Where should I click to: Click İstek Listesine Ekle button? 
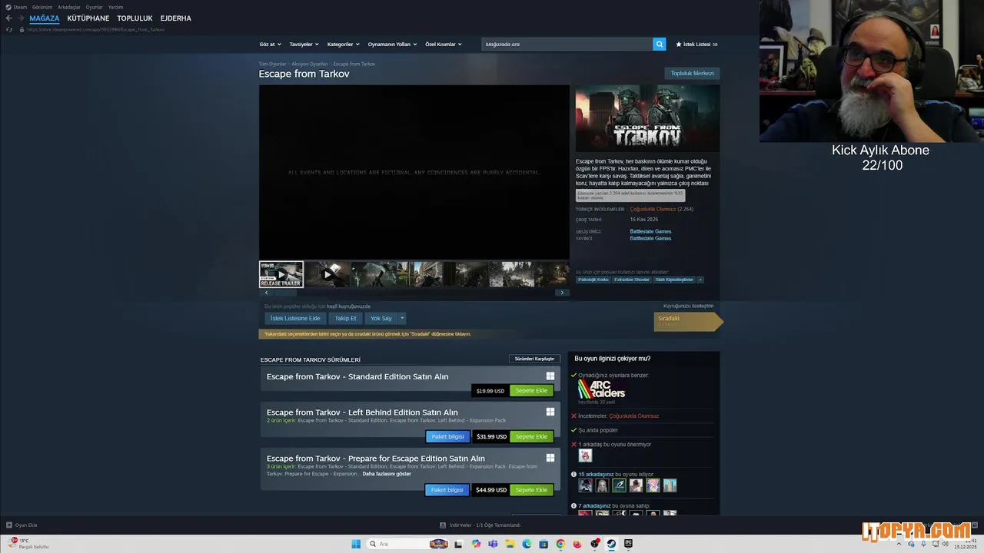(295, 318)
